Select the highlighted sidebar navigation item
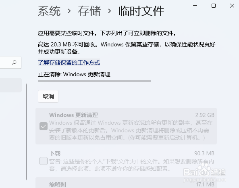 pyautogui.click(x=10, y=85)
